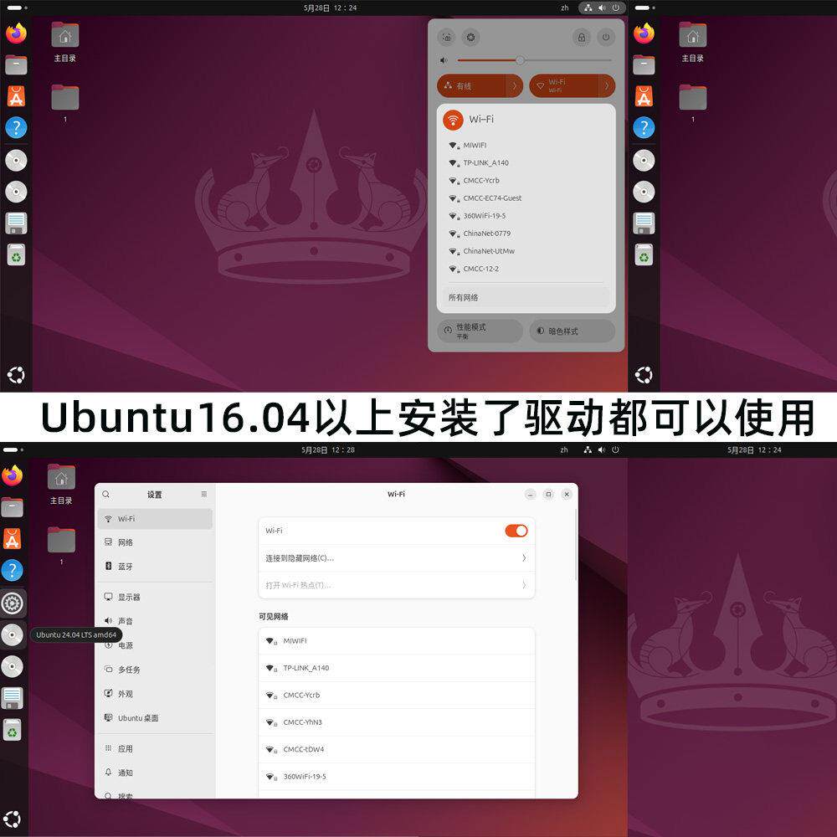Open the 打开 Wi-Fi 热点(T)… row chevron
This screenshot has height=837, width=837.
coord(524,585)
